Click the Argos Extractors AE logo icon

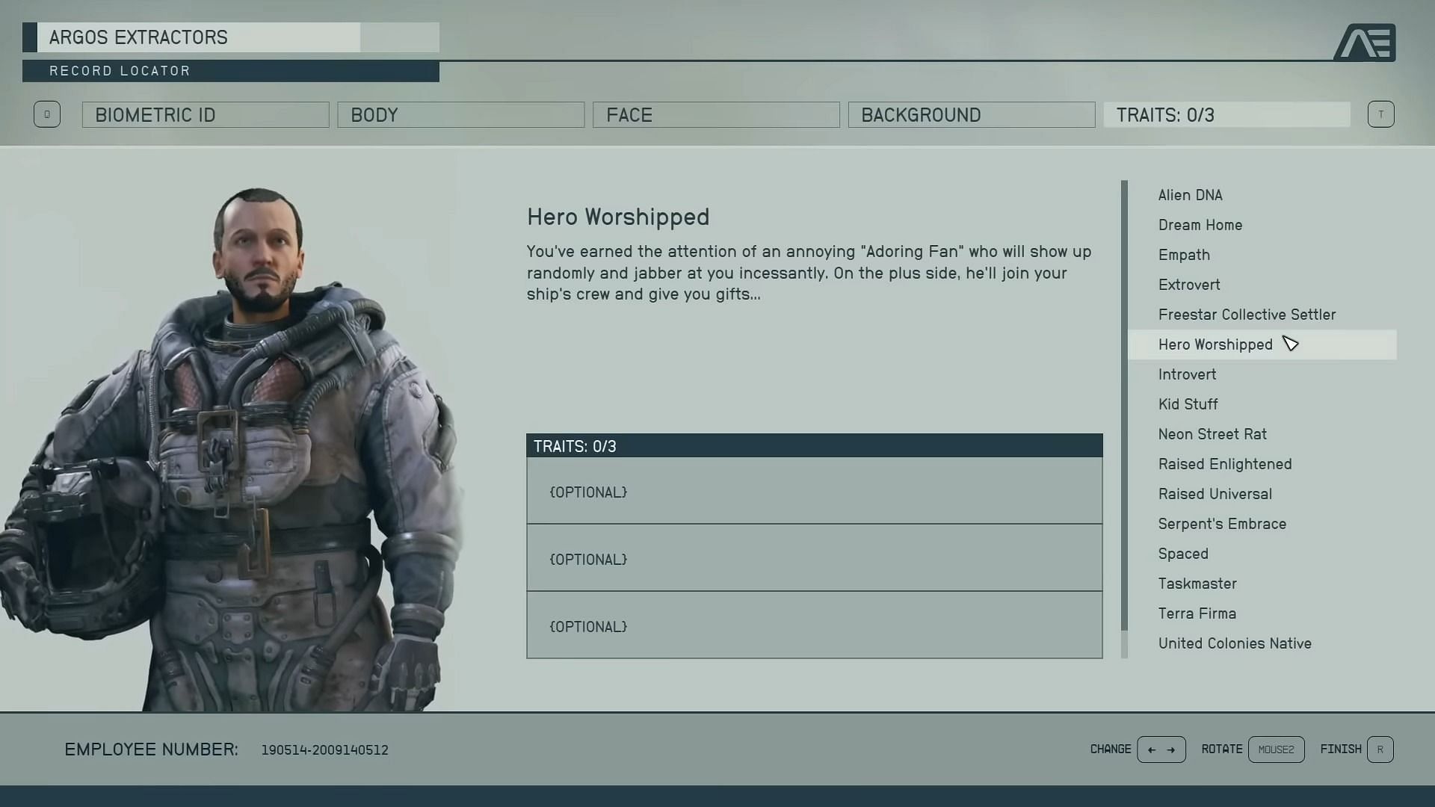coord(1365,41)
